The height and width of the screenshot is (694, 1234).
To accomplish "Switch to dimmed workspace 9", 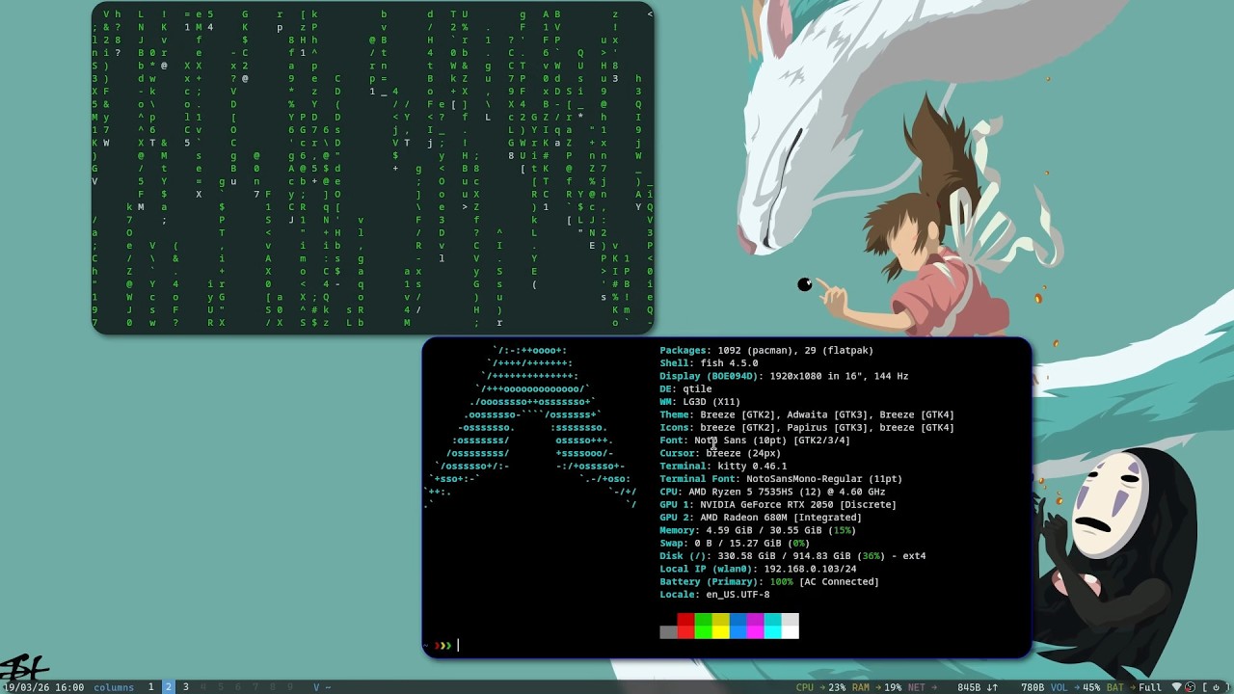I will (x=290, y=687).
